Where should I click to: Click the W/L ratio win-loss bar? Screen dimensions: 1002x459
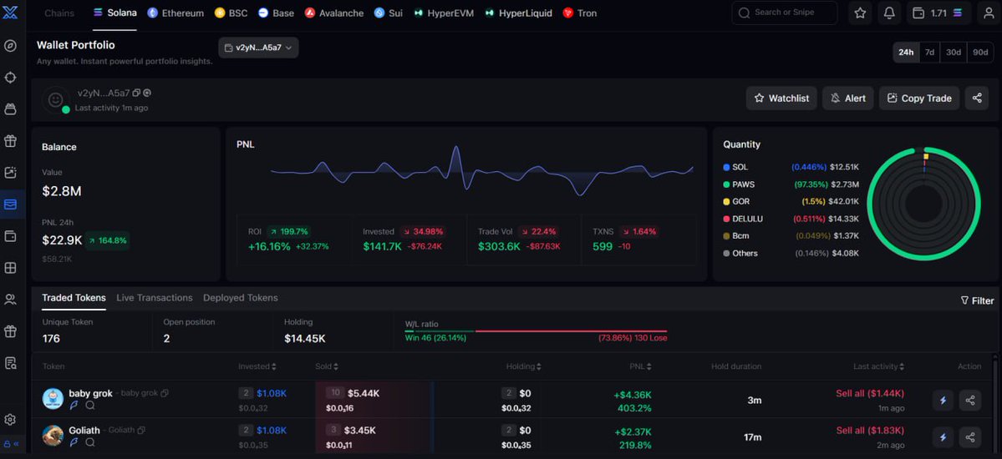(537, 331)
